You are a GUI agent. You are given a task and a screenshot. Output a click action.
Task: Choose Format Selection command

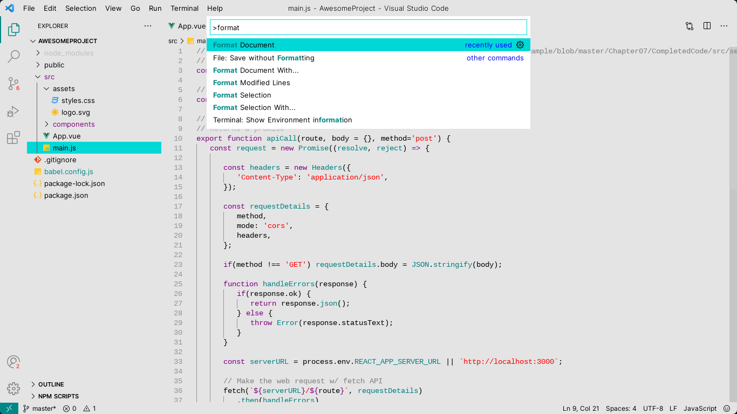368,95
